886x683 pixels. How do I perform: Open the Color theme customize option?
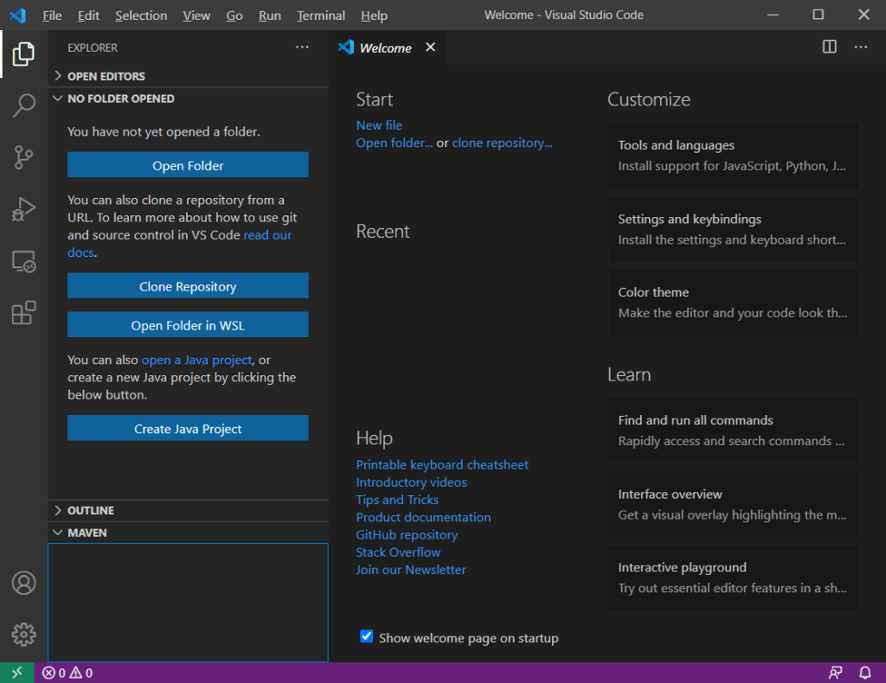pos(732,303)
